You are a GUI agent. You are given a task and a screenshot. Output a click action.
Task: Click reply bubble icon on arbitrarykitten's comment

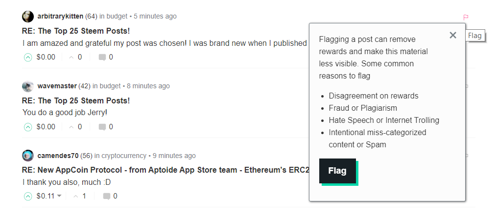pyautogui.click(x=102, y=57)
